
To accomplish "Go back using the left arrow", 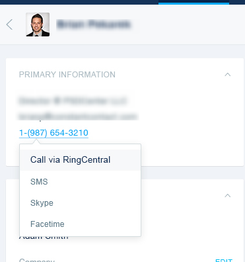I will coord(9,24).
